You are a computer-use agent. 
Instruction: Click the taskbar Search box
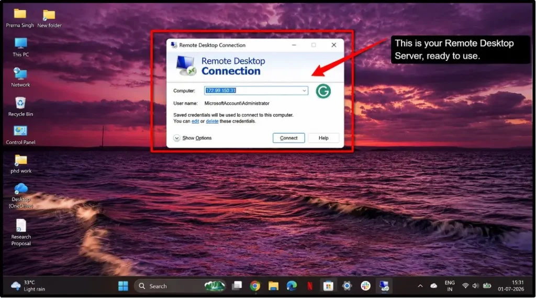click(x=180, y=286)
